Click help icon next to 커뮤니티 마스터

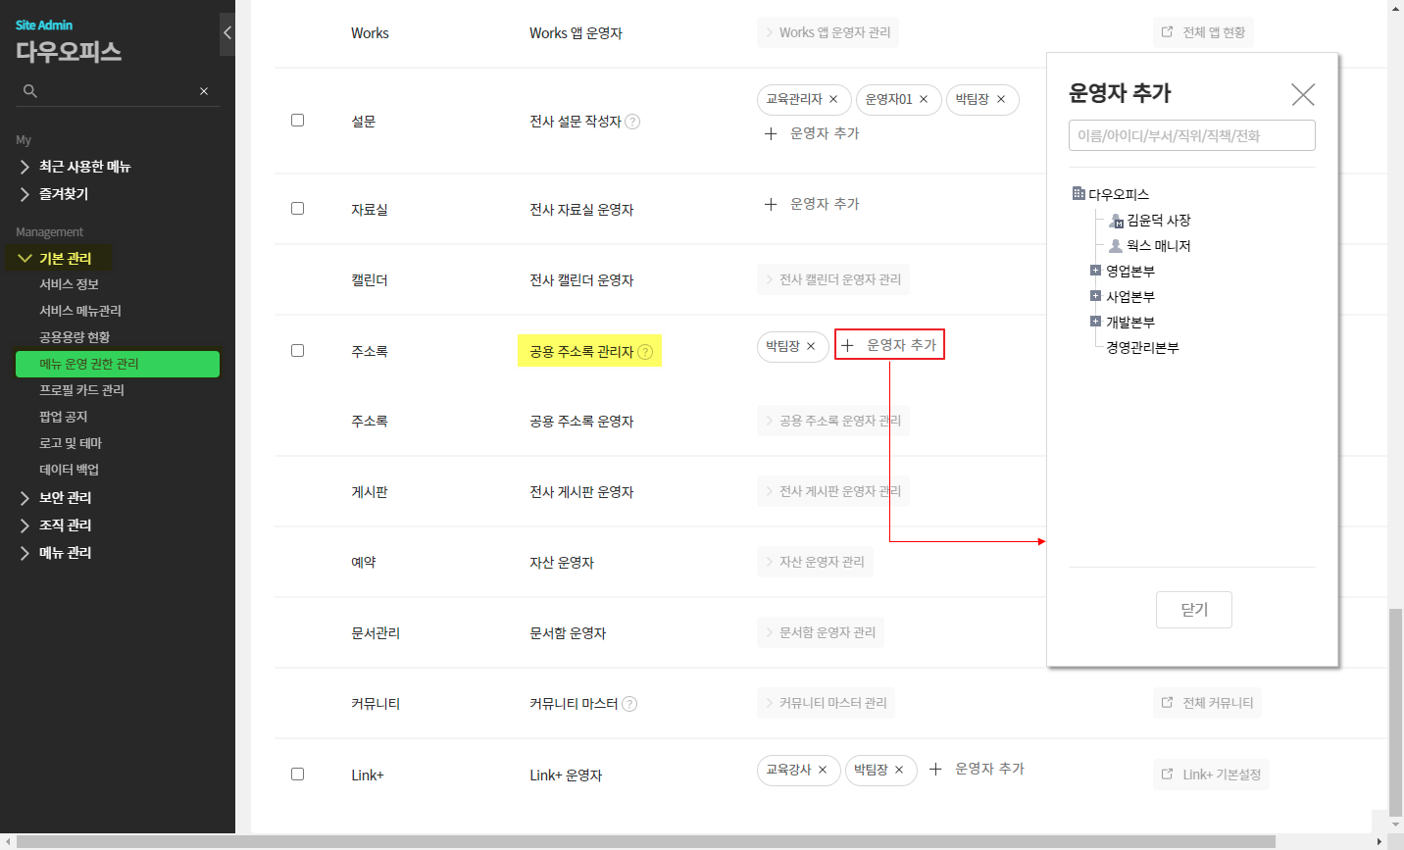tap(629, 704)
